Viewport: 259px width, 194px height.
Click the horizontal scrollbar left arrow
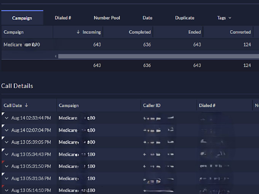click(x=56, y=56)
